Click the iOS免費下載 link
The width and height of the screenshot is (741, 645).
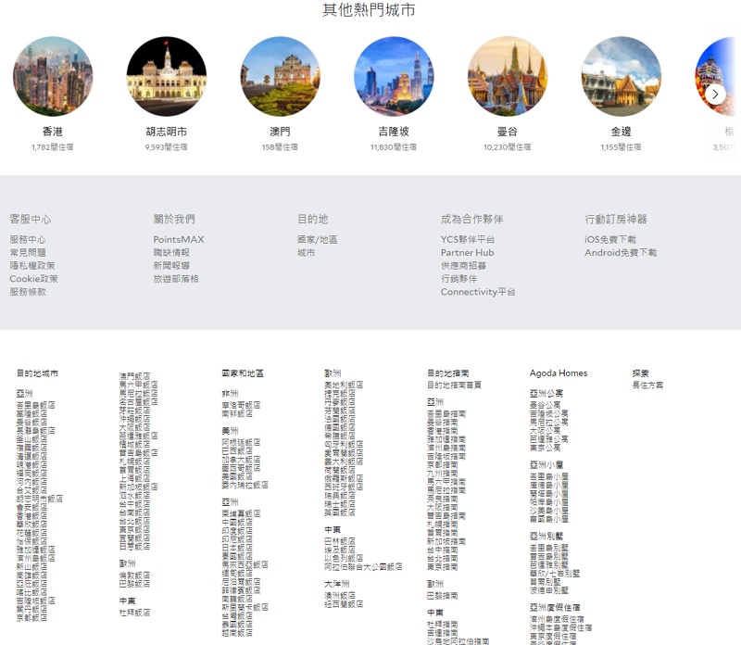tap(610, 239)
